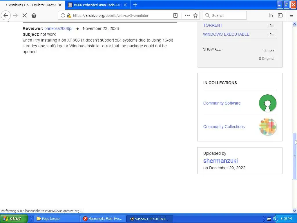The width and height of the screenshot is (297, 223).
Task: Close the Windows CE 5.0 Emulator tab
Action: pos(60,5)
